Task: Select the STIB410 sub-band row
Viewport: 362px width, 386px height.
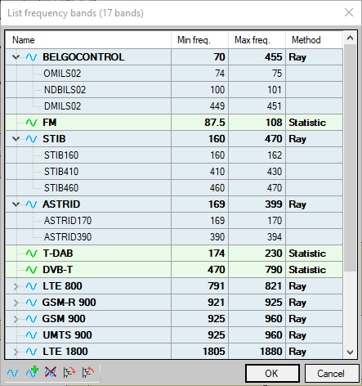Action: click(174, 172)
